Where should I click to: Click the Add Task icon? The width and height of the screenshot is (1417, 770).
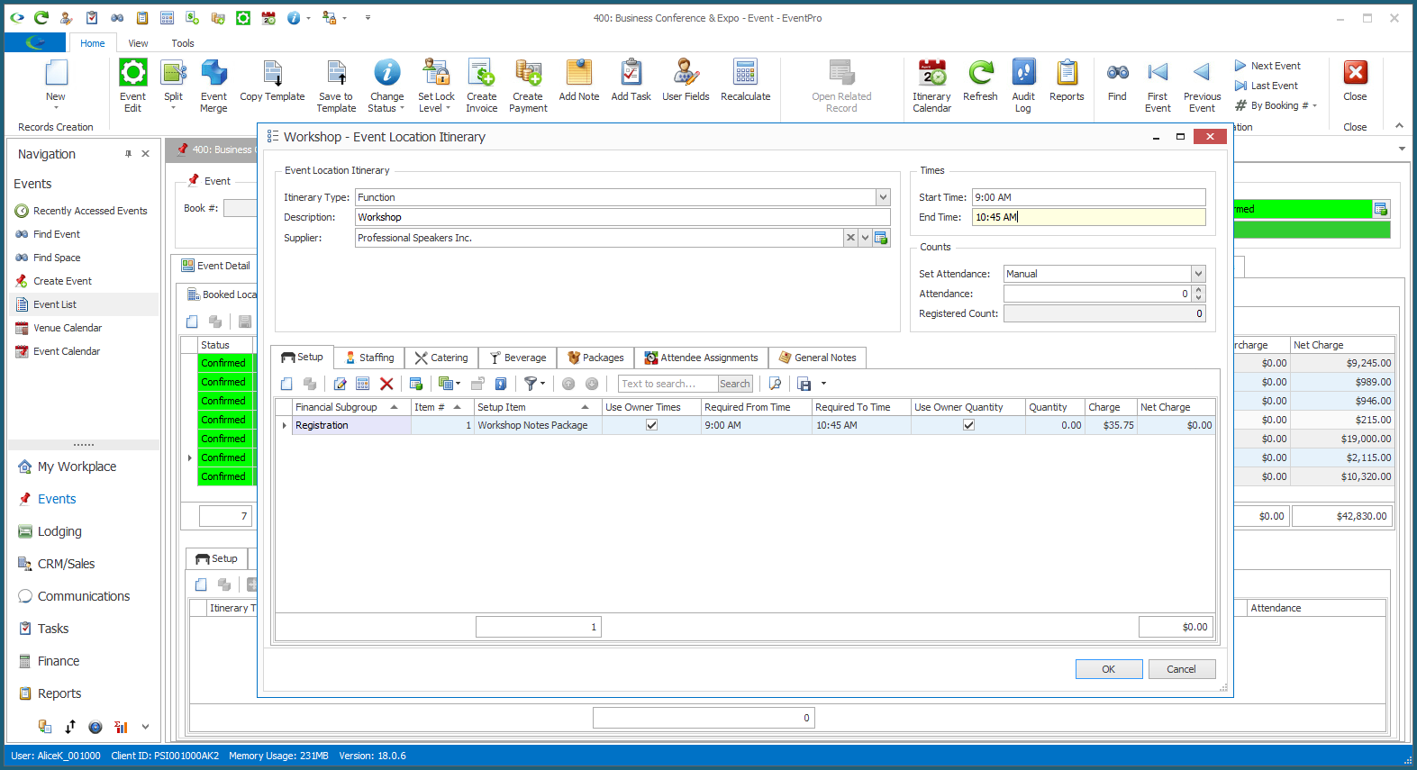coord(631,81)
